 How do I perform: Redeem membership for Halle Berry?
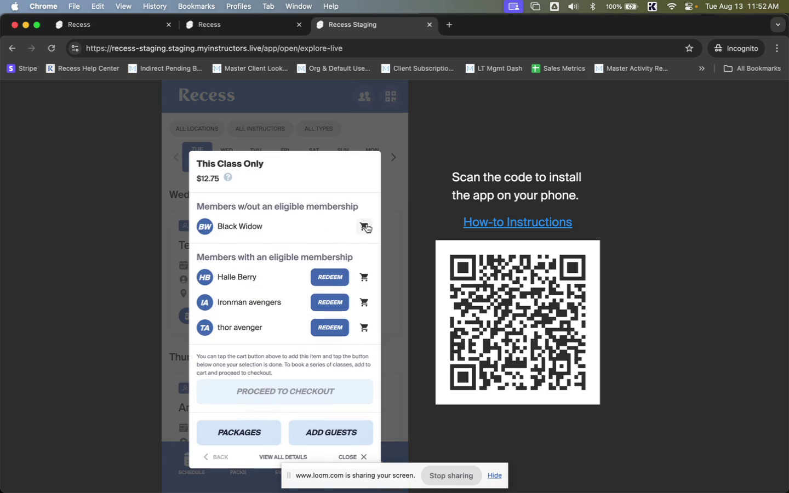point(330,277)
